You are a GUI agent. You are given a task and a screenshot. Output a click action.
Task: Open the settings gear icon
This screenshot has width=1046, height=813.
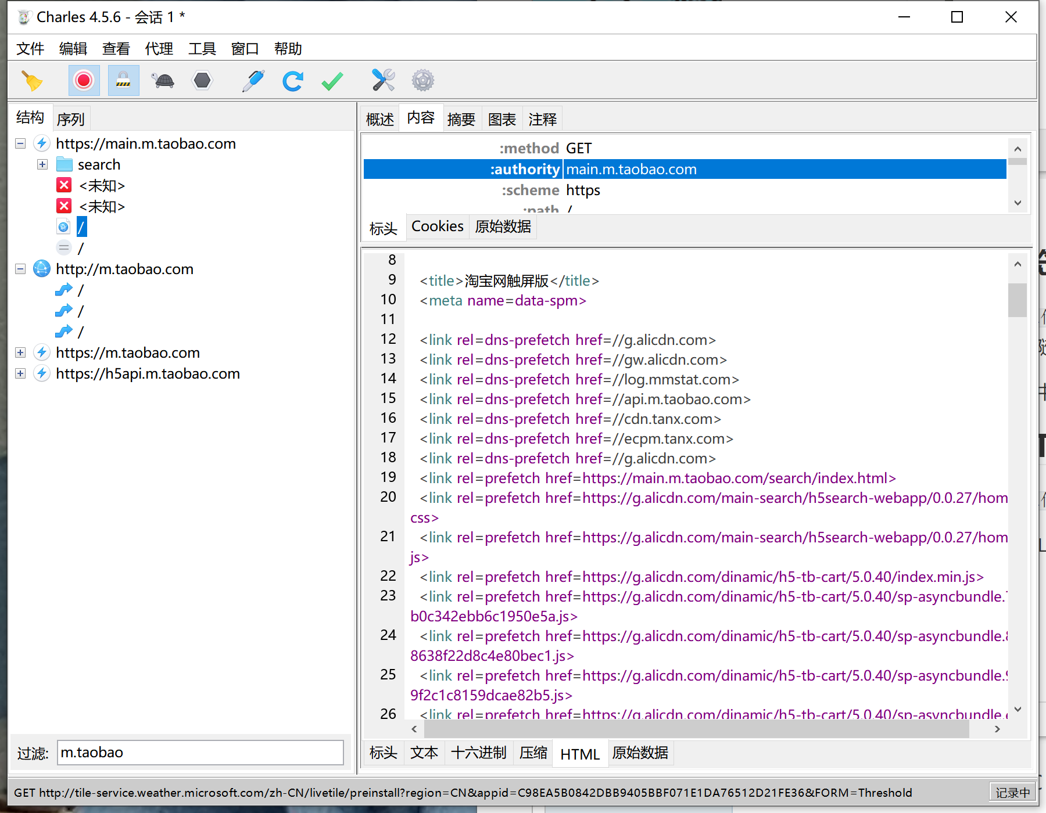[x=423, y=80]
